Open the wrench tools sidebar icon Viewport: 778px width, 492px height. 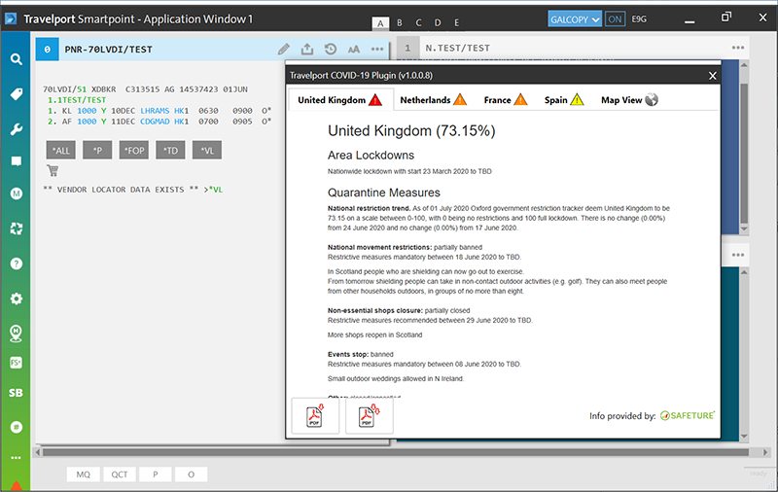[16, 129]
